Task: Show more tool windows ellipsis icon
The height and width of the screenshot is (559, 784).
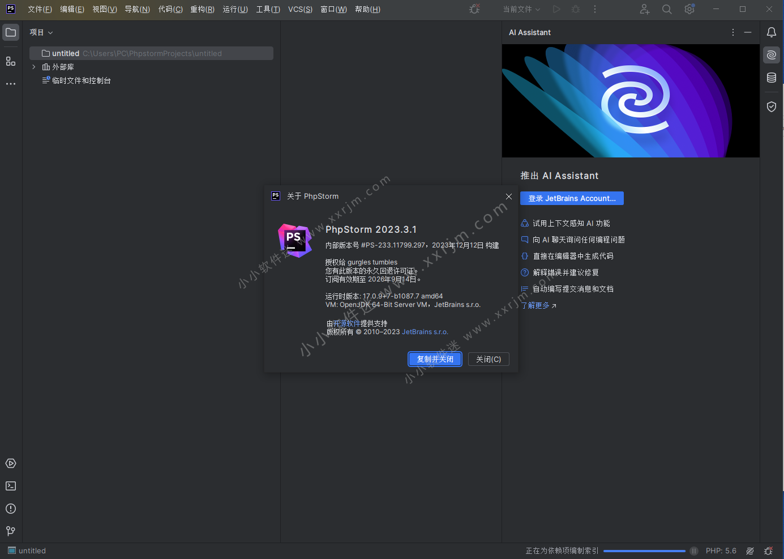Action: tap(11, 84)
